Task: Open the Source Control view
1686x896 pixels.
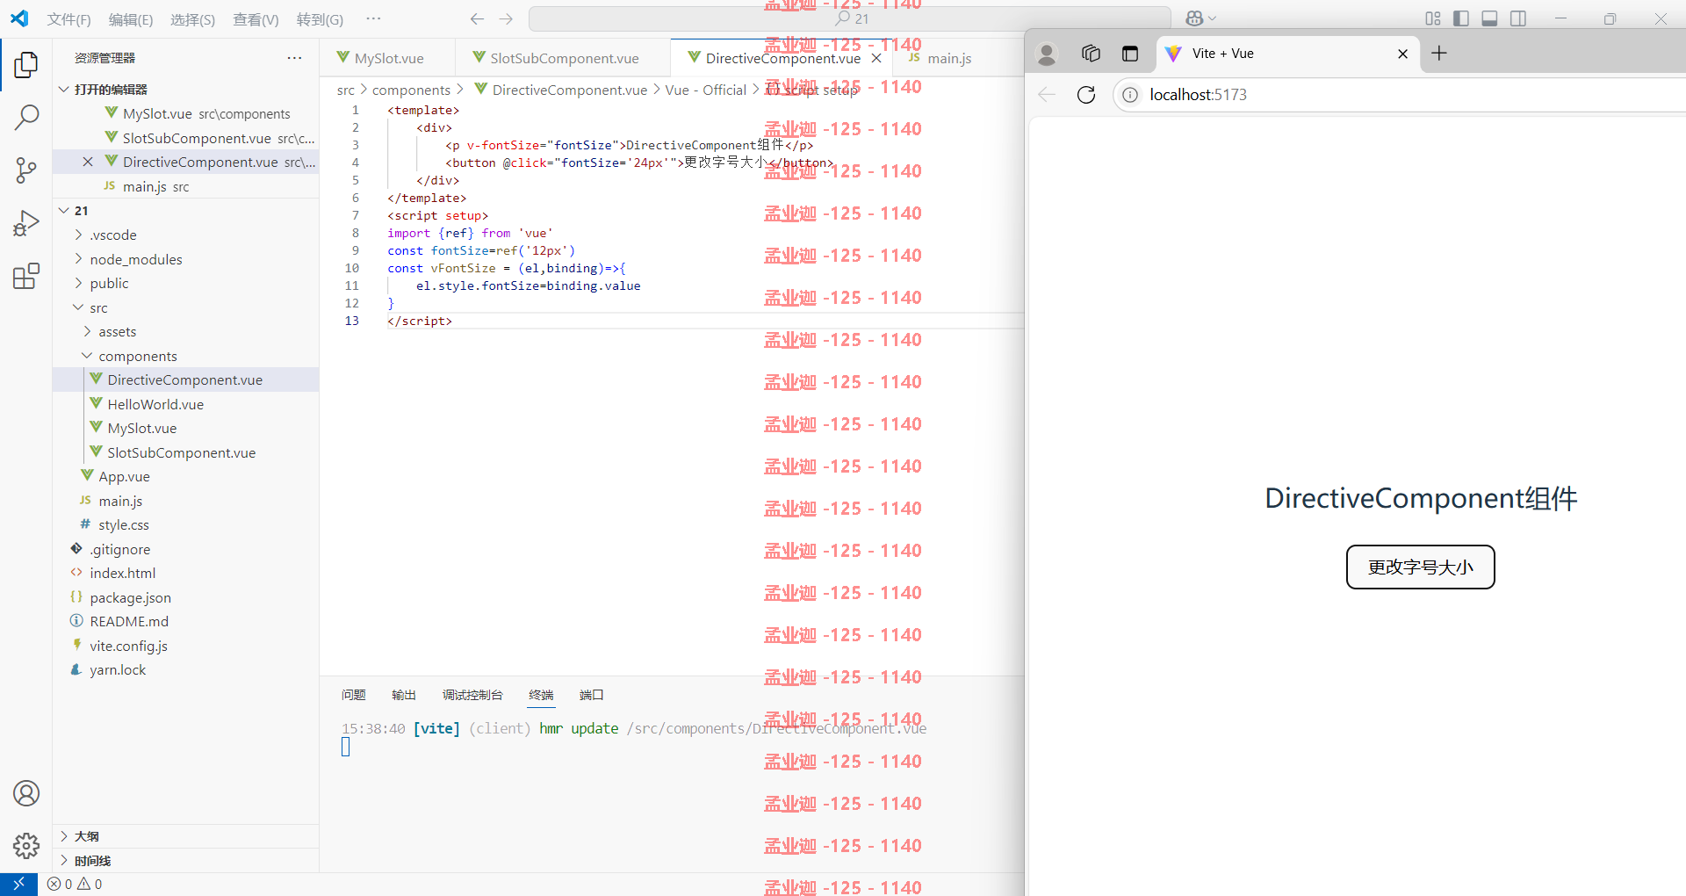Action: pyautogui.click(x=26, y=170)
